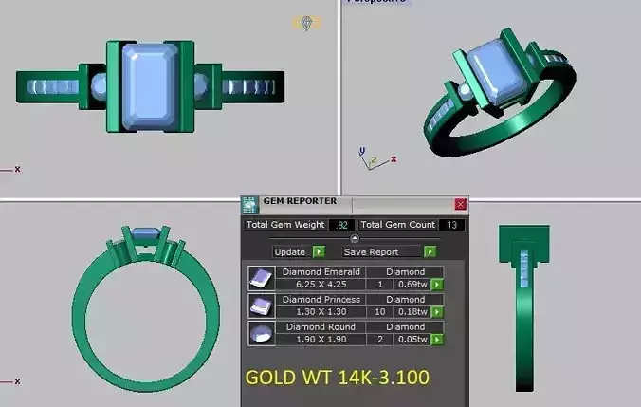Click the Diamond Princess name cell
This screenshot has height=407, width=641.
point(320,300)
